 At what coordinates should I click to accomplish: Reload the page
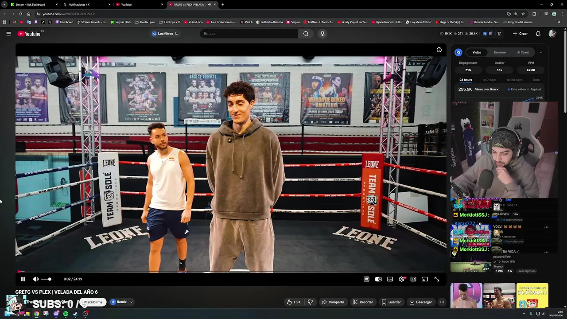click(21, 14)
